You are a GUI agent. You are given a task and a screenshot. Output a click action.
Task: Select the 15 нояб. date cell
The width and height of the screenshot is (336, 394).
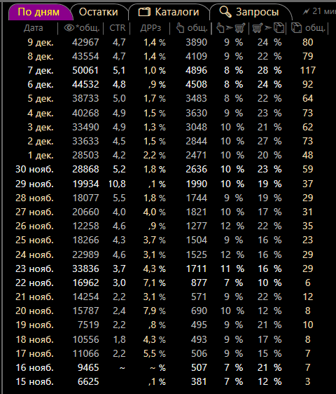point(34,382)
